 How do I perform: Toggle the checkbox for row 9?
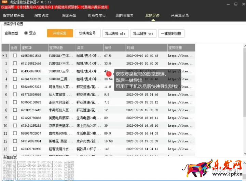click(x=15, y=118)
